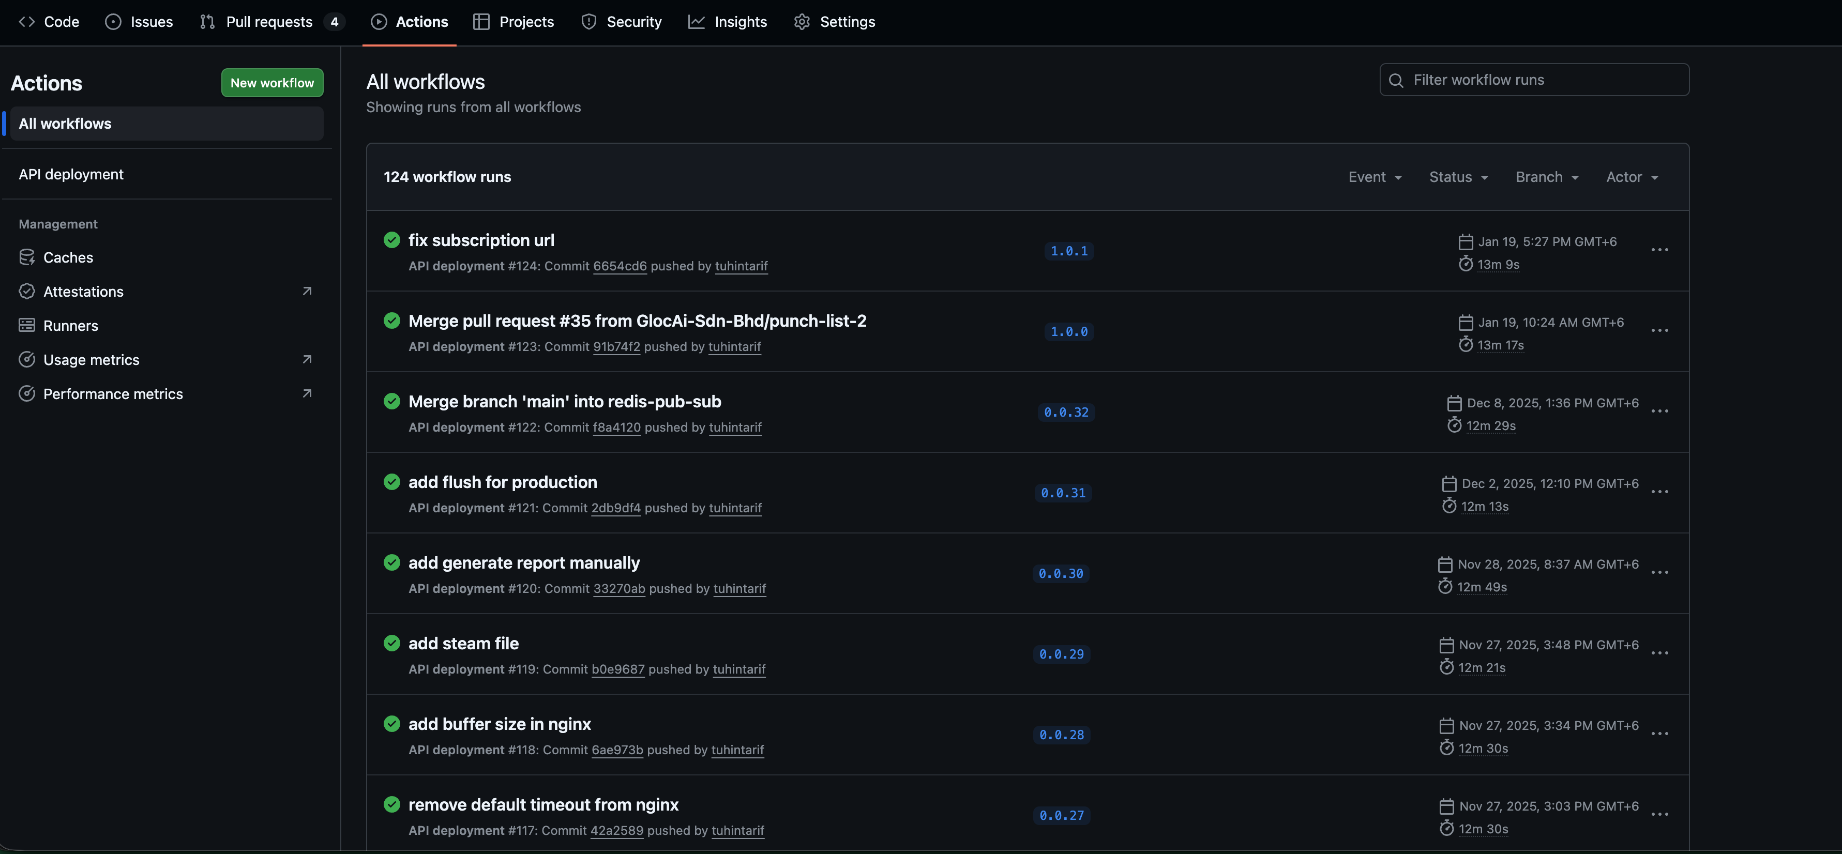
Task: Click the 1.0.0 branch tag label
Action: pyautogui.click(x=1068, y=331)
